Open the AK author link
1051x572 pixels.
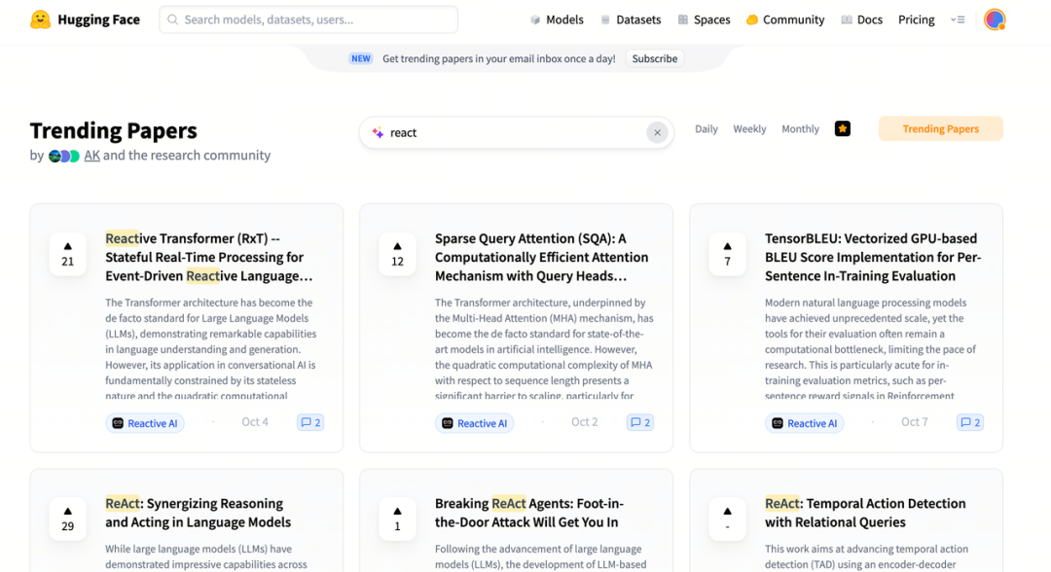(91, 155)
